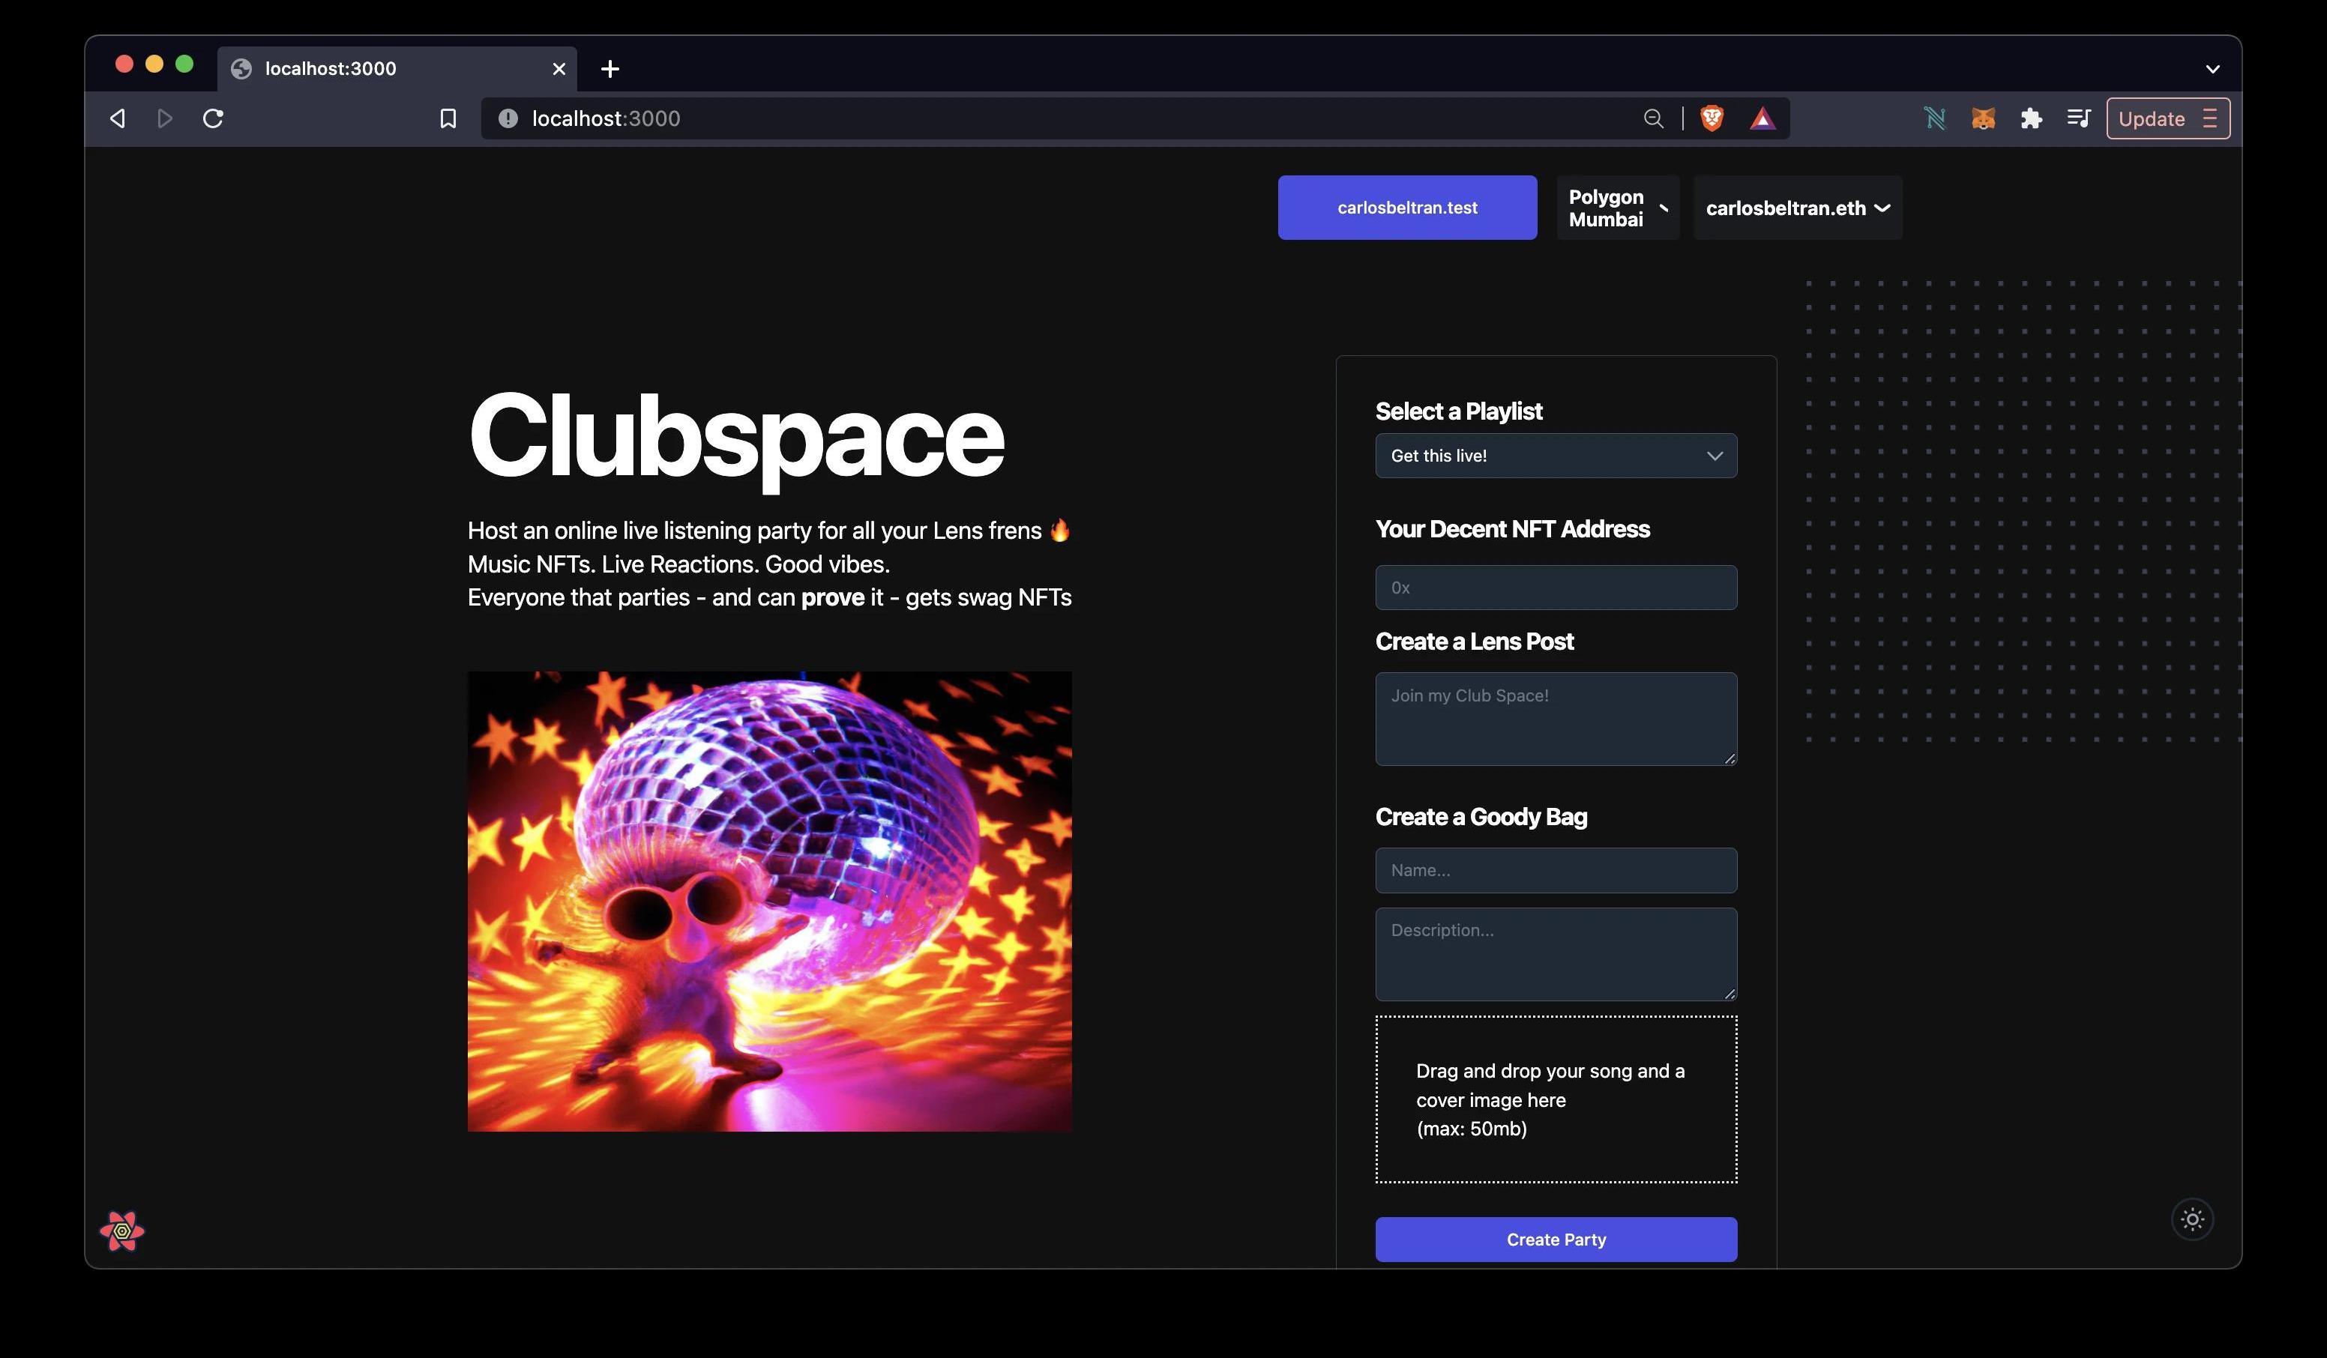
Task: Click the song and cover drop zone
Action: (1556, 1099)
